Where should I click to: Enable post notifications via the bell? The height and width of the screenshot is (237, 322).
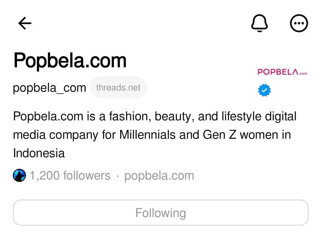[x=260, y=23]
